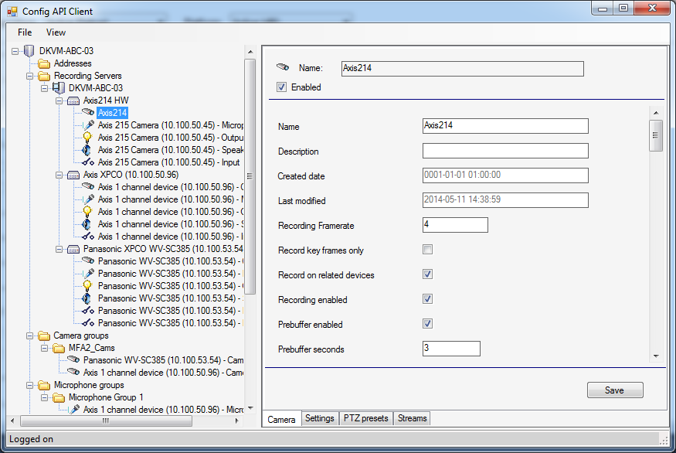Open the PTZ presets tab
The height and width of the screenshot is (453, 676).
[x=365, y=418]
